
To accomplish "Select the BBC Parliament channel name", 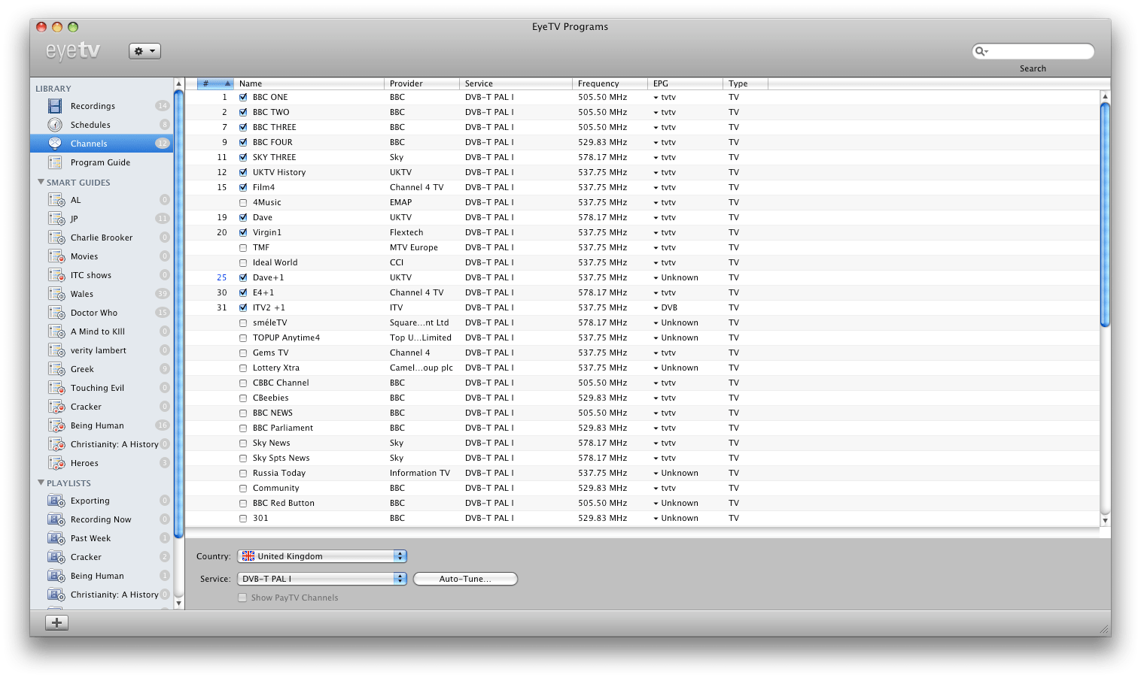I will coord(283,428).
